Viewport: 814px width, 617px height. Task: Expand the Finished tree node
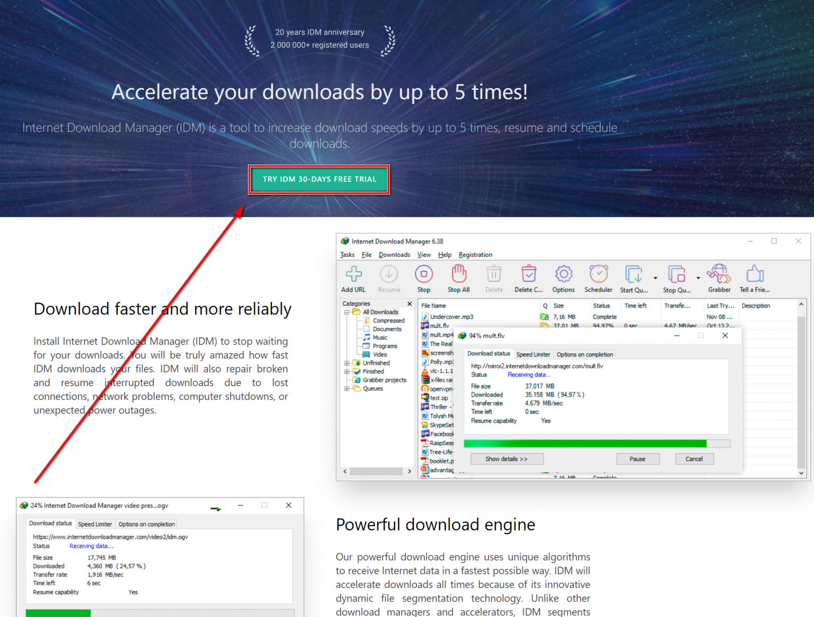pos(346,371)
